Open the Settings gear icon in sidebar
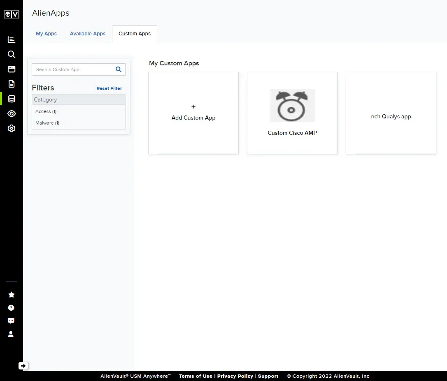Viewport: 447px width, 381px height. click(x=12, y=128)
